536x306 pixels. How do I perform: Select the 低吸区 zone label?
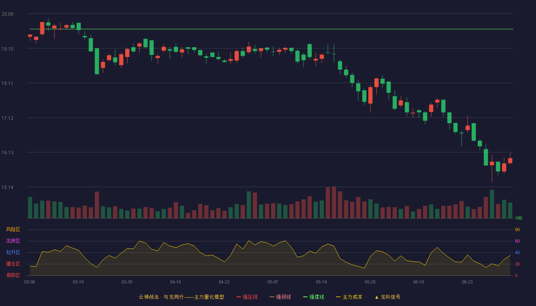tap(13, 275)
